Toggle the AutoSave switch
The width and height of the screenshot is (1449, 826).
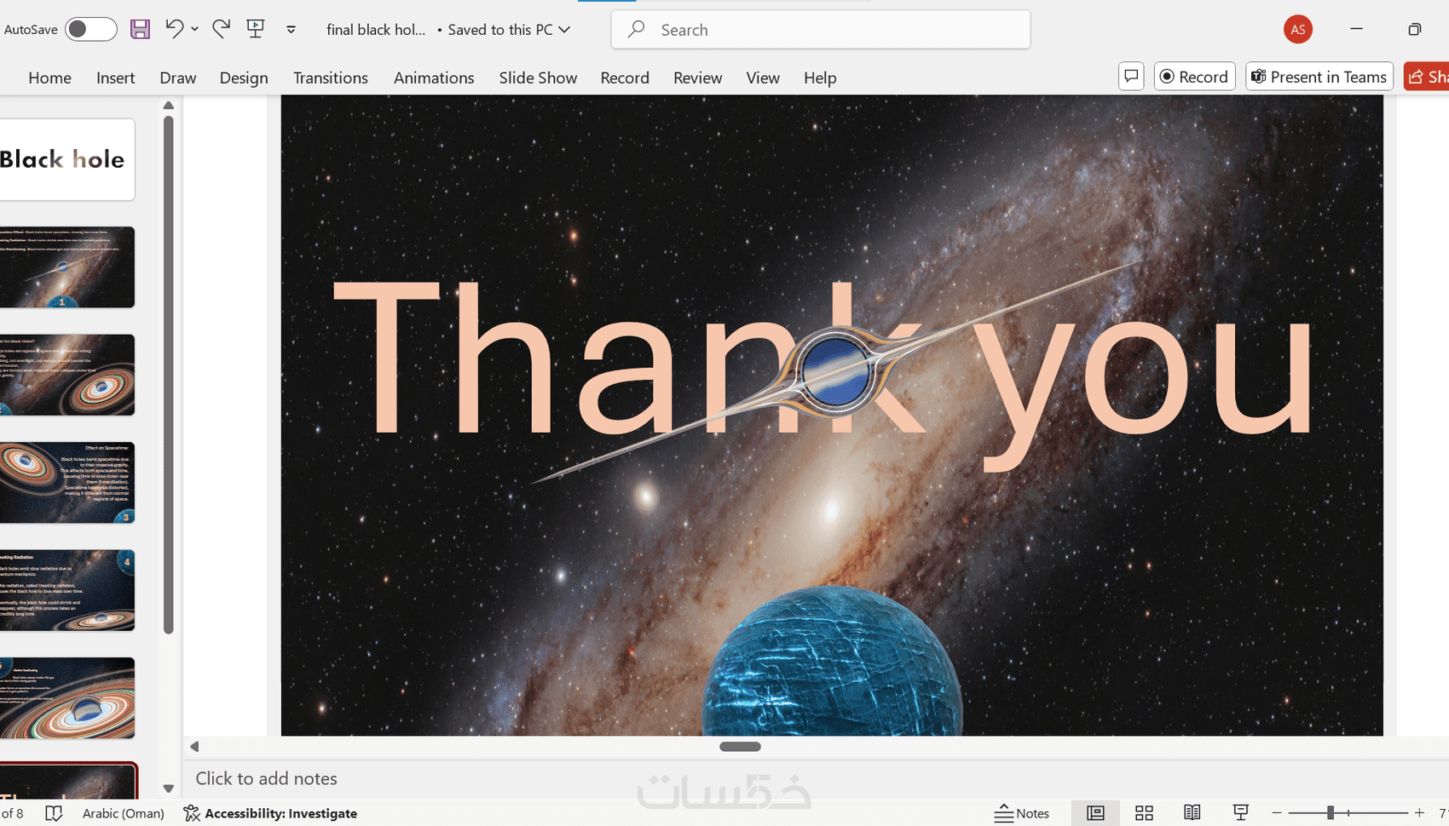[91, 30]
